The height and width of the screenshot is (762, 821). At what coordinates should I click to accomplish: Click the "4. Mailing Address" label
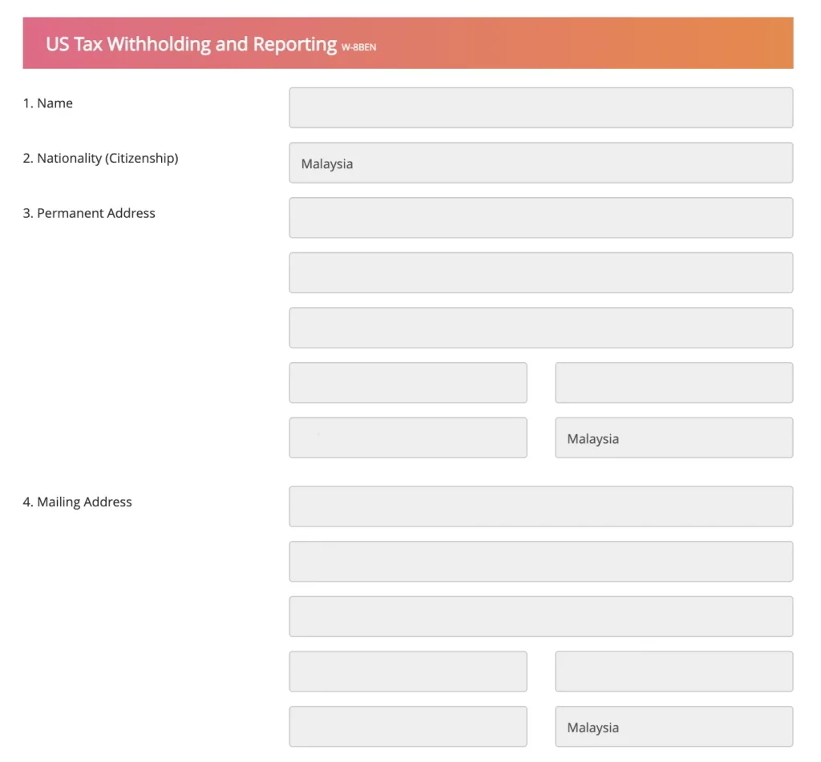click(77, 502)
